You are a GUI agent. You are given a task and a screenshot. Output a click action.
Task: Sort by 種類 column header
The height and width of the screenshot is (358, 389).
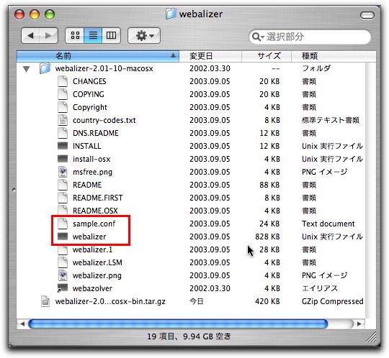click(x=334, y=56)
